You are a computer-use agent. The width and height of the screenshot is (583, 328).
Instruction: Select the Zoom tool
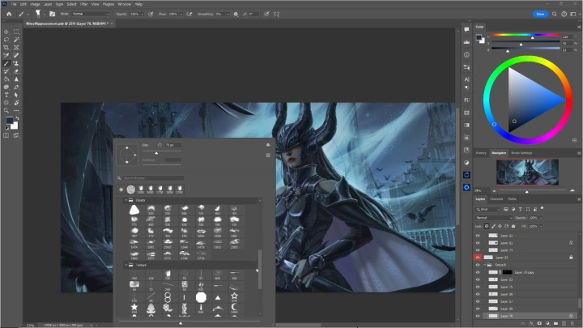(6, 110)
